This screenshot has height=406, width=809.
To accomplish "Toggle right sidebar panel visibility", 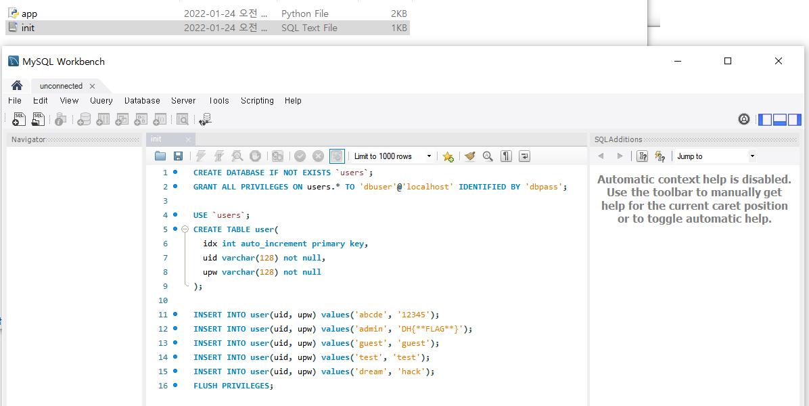I will [794, 120].
